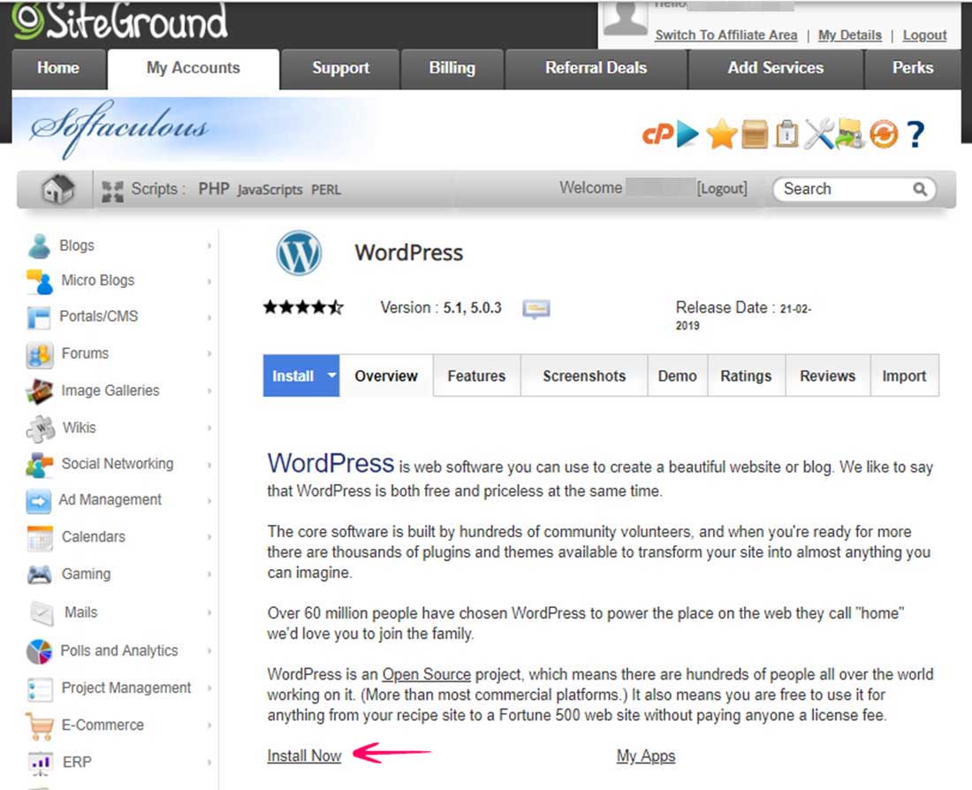Screen dimensions: 972x790
Task: Click the clipboard task list icon
Action: [786, 134]
